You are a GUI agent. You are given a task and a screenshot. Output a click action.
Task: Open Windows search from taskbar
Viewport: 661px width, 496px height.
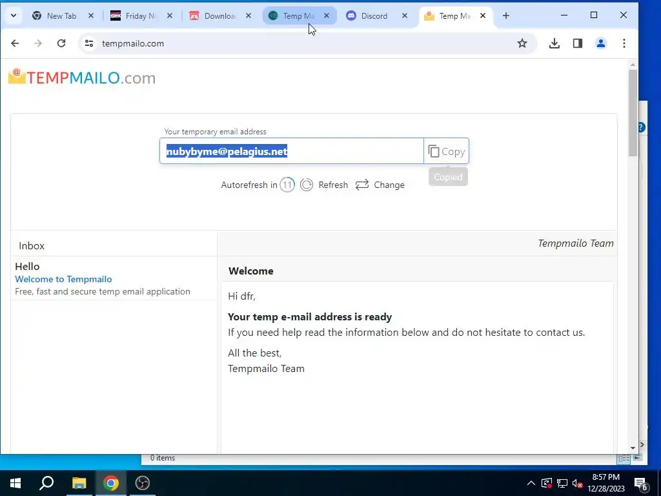pos(46,483)
